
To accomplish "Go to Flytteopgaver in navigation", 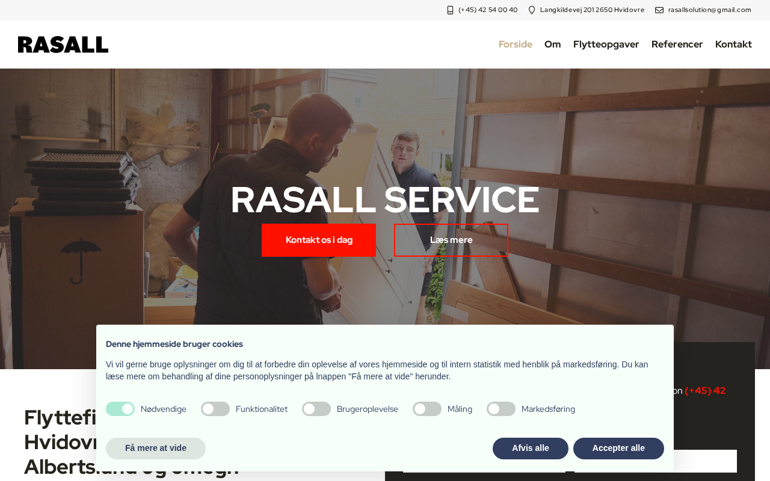I will point(606,44).
